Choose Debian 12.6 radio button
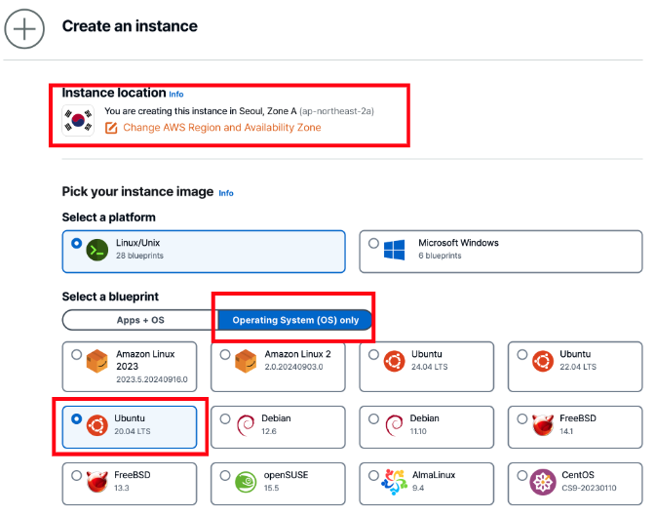Screen dimensions: 655x515 pos(225,418)
